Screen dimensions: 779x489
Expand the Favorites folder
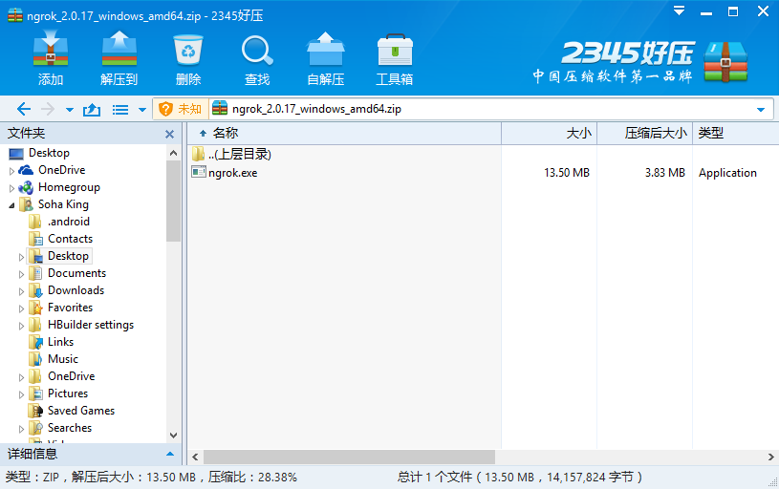coord(21,308)
